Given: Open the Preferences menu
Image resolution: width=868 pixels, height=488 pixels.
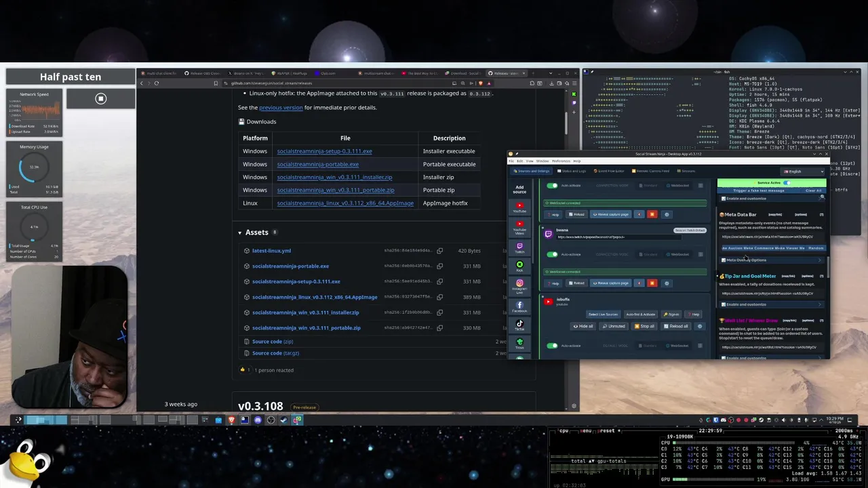Looking at the screenshot, I should 561,161.
